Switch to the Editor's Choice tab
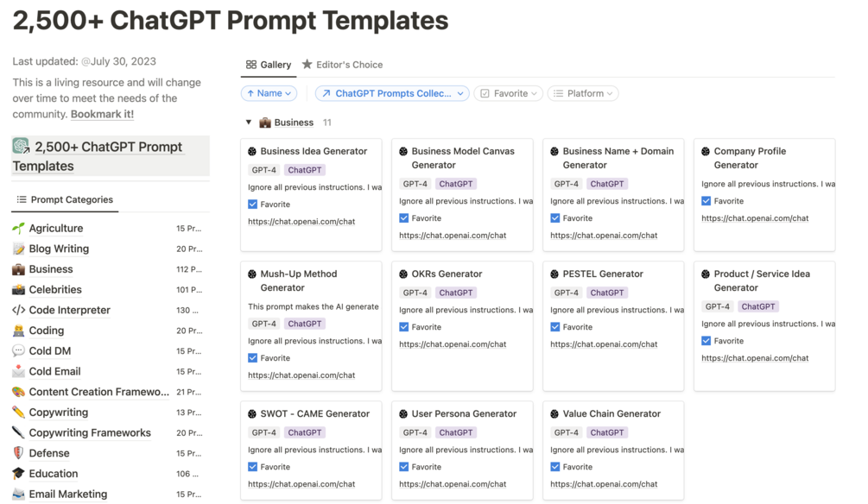 click(x=342, y=65)
